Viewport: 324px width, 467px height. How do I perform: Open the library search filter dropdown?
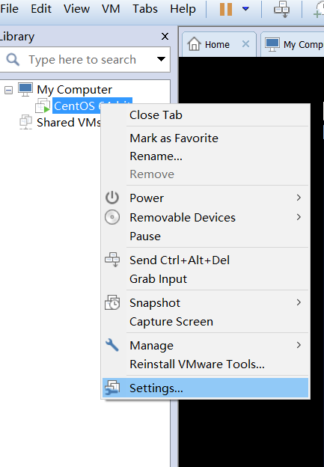click(161, 59)
